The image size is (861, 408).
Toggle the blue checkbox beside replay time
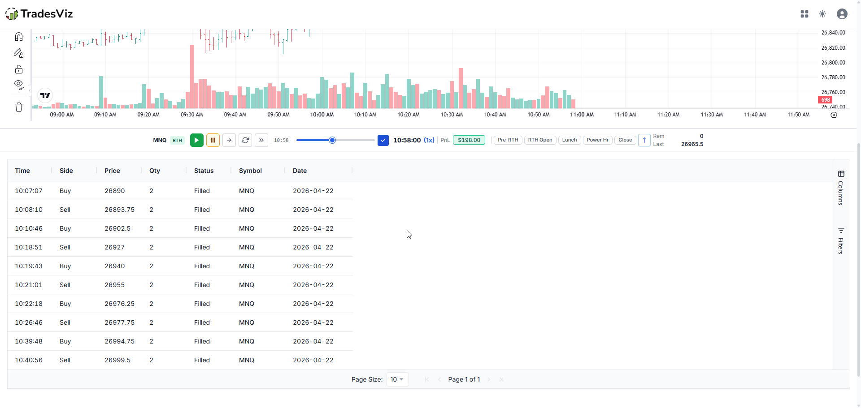[x=383, y=140]
